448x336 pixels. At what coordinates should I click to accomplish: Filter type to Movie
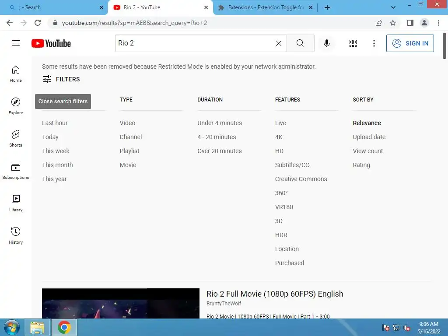128,165
